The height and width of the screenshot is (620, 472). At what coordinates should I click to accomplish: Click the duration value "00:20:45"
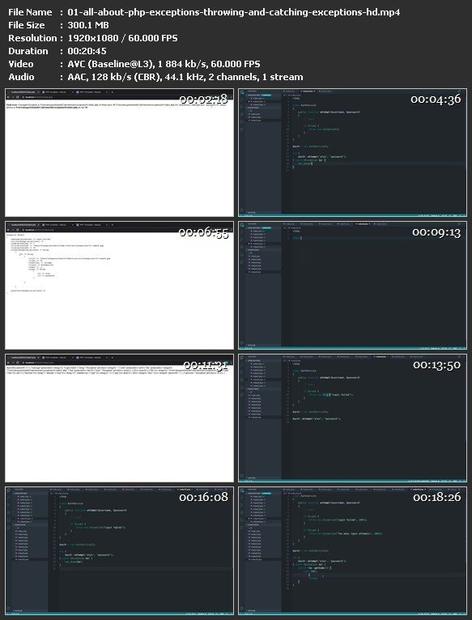tap(87, 51)
